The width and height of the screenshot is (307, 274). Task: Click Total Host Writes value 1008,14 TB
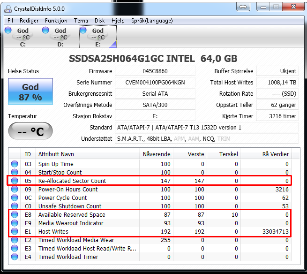point(277,82)
